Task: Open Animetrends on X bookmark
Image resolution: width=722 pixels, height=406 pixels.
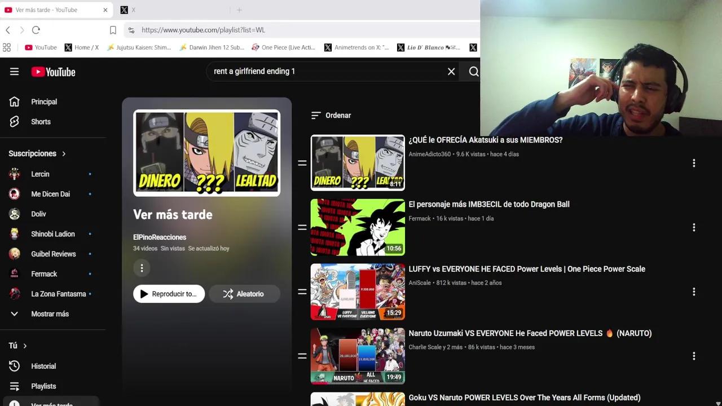Action: 356,47
